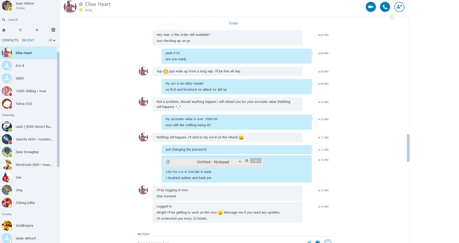
Task: Click the contact list scrollbar
Action: pos(58,110)
